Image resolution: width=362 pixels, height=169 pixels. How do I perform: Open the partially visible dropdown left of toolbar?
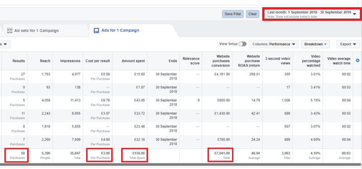tap(5, 44)
